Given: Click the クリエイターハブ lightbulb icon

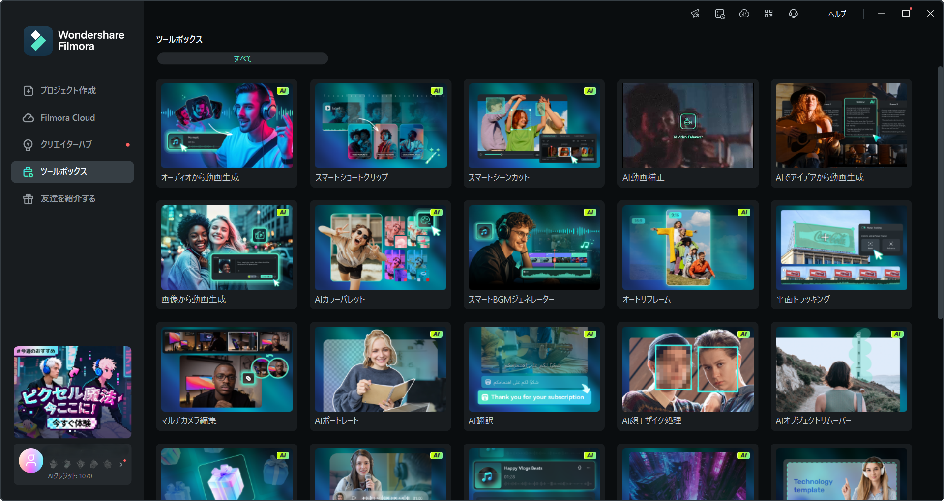Looking at the screenshot, I should (29, 145).
